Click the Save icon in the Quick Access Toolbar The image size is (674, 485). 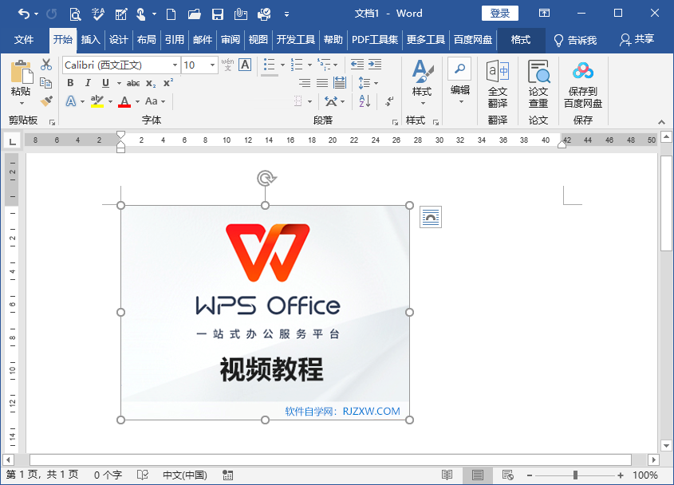[x=216, y=14]
